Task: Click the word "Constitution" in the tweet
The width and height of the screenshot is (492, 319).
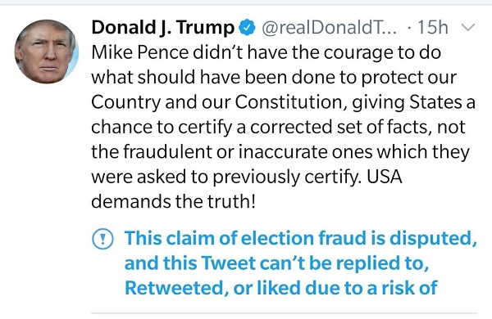Action: (x=289, y=102)
